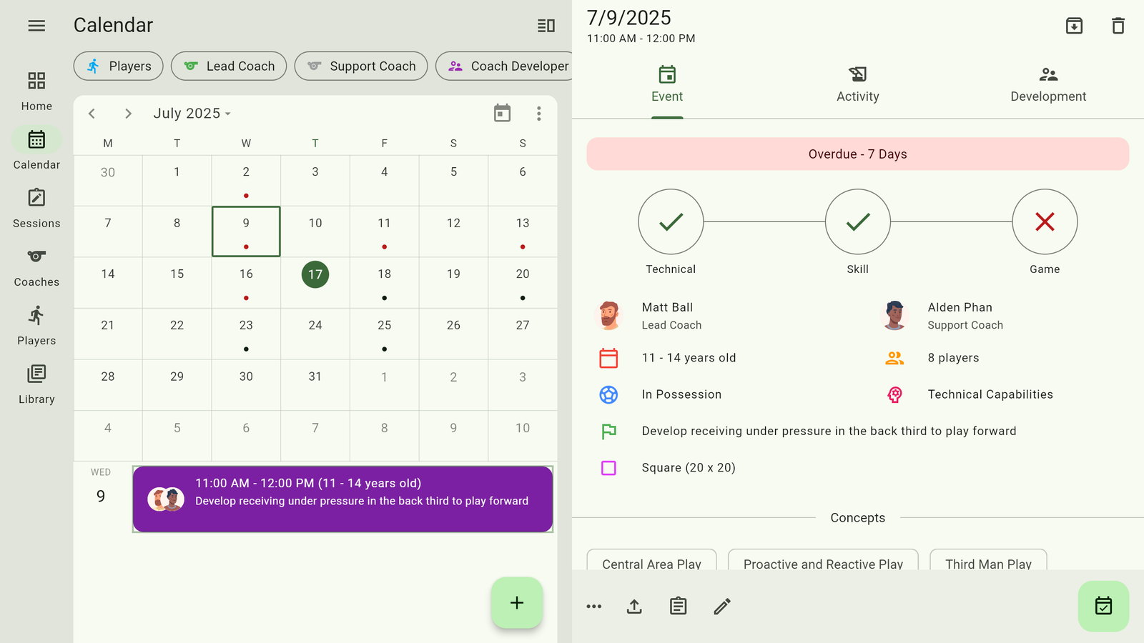Open the purple 11:00 AM session card
Image resolution: width=1144 pixels, height=643 pixels.
[x=342, y=499]
